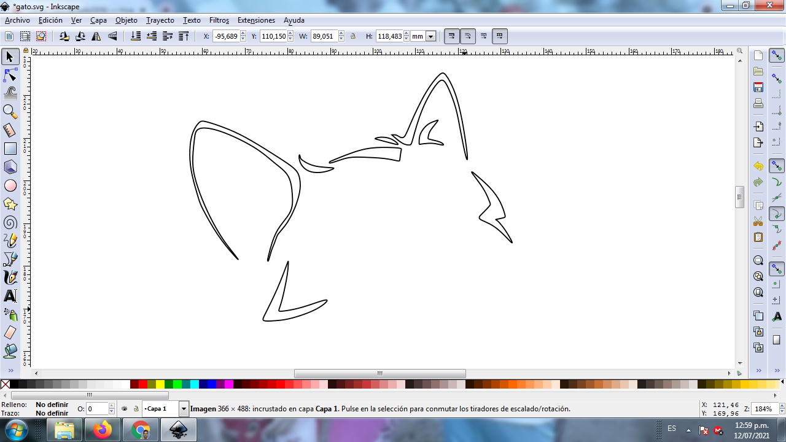
Task: Select the Bezier Pen tool
Action: [x=10, y=259]
